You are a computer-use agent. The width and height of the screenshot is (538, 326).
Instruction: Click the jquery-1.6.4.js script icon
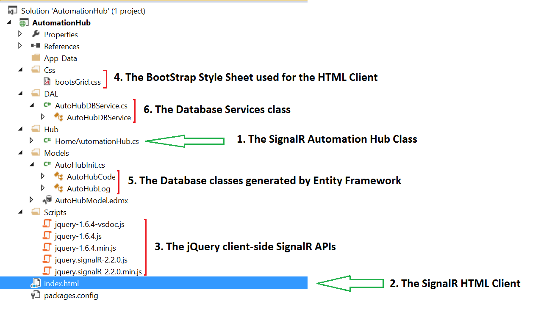click(x=47, y=236)
